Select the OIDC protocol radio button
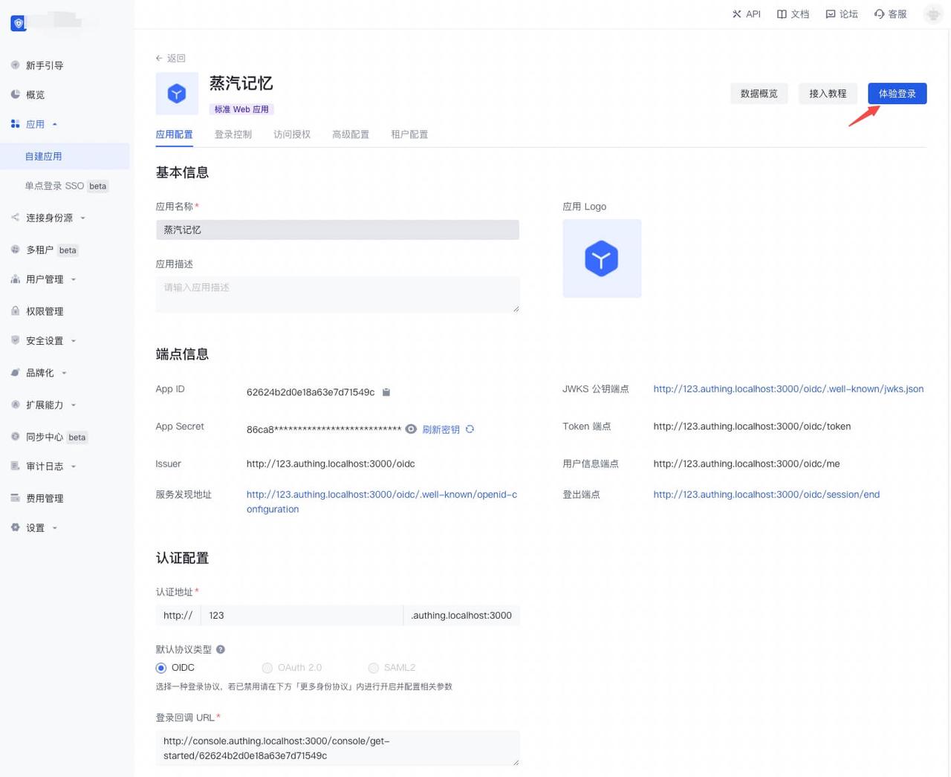Screen dimensions: 951x777 161,668
